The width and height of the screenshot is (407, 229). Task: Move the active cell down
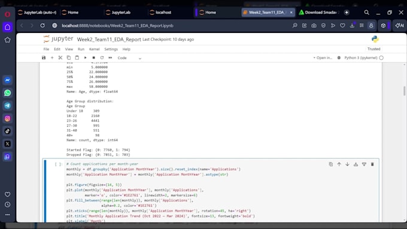347,164
